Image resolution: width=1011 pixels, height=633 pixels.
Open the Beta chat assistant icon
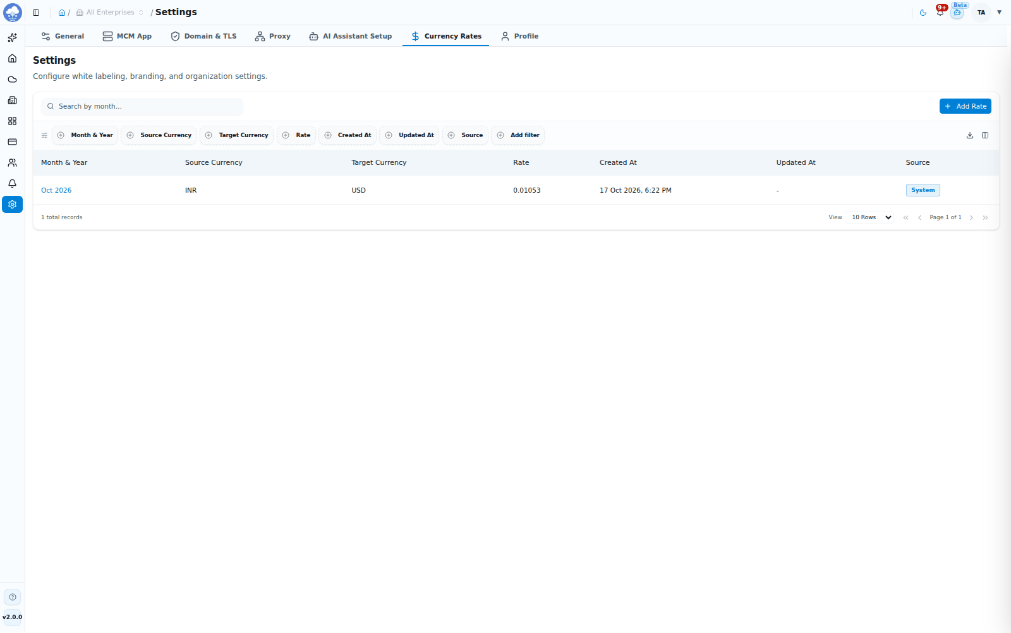[957, 12]
